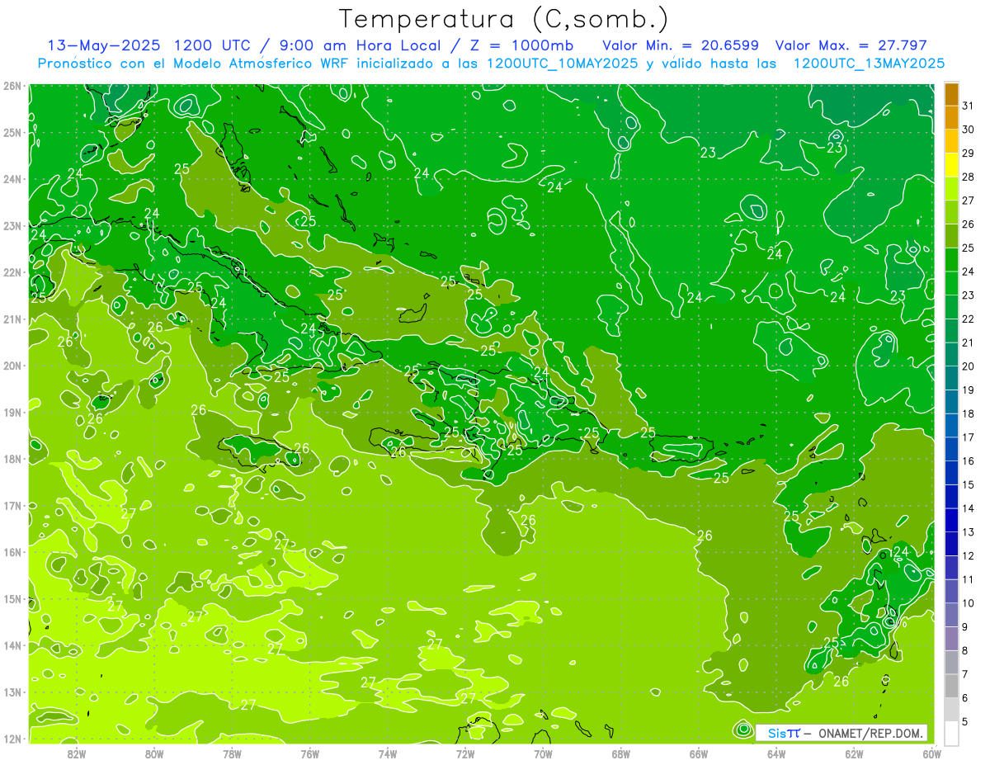Viewport: 990px width, 765px height.
Task: Click the 64W longitude axis label
Action: coord(776,753)
